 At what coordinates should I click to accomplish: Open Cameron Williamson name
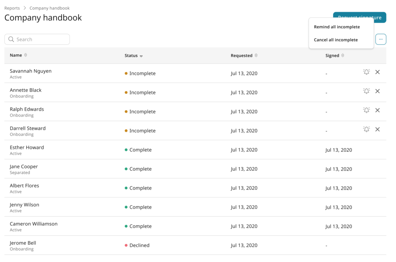pos(34,224)
